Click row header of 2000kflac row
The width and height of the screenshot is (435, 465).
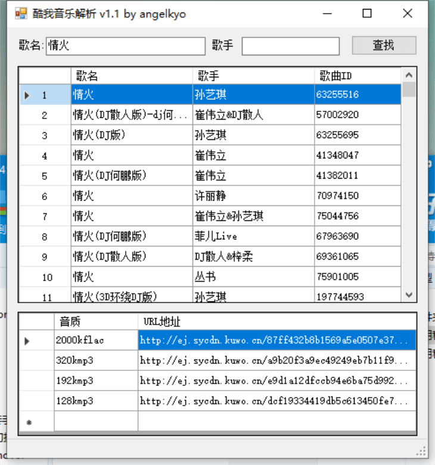(x=36, y=340)
